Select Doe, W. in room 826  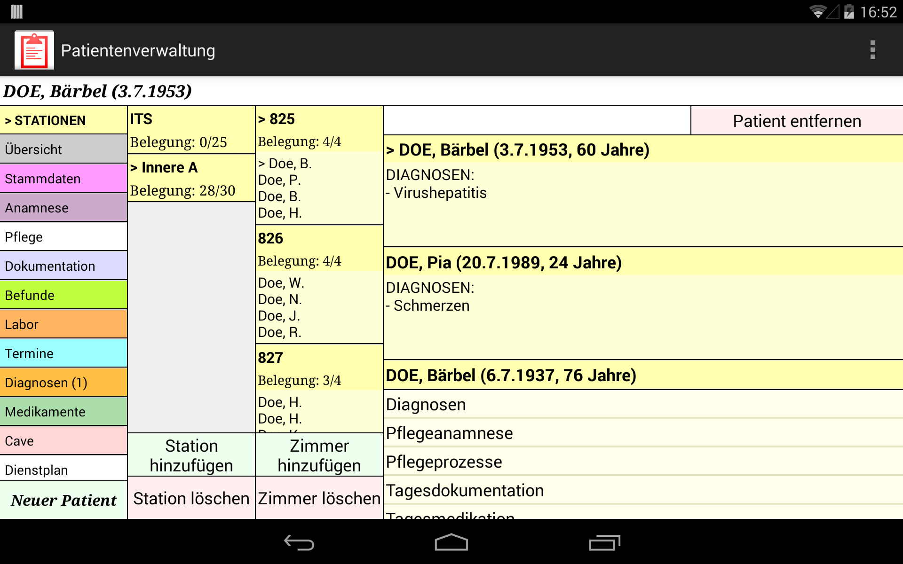pyautogui.click(x=281, y=283)
